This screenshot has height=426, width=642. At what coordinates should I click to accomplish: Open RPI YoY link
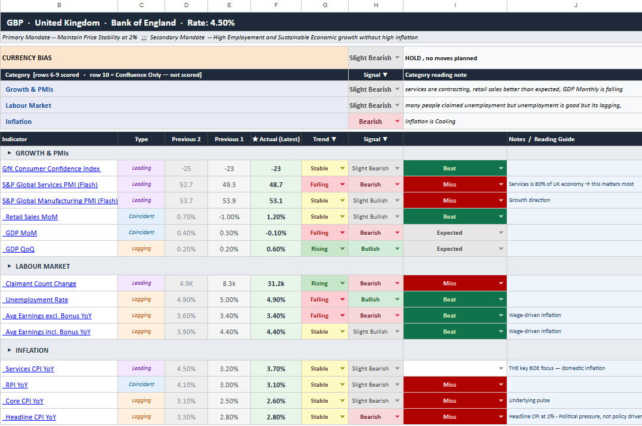[x=16, y=385]
